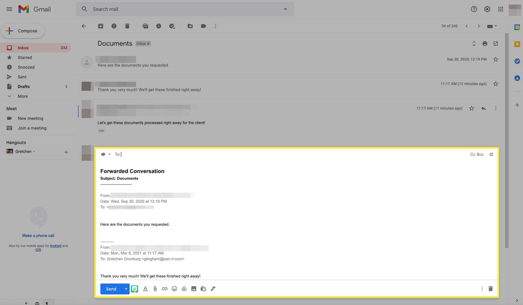
Task: Open Settings gear
Action: click(487, 9)
